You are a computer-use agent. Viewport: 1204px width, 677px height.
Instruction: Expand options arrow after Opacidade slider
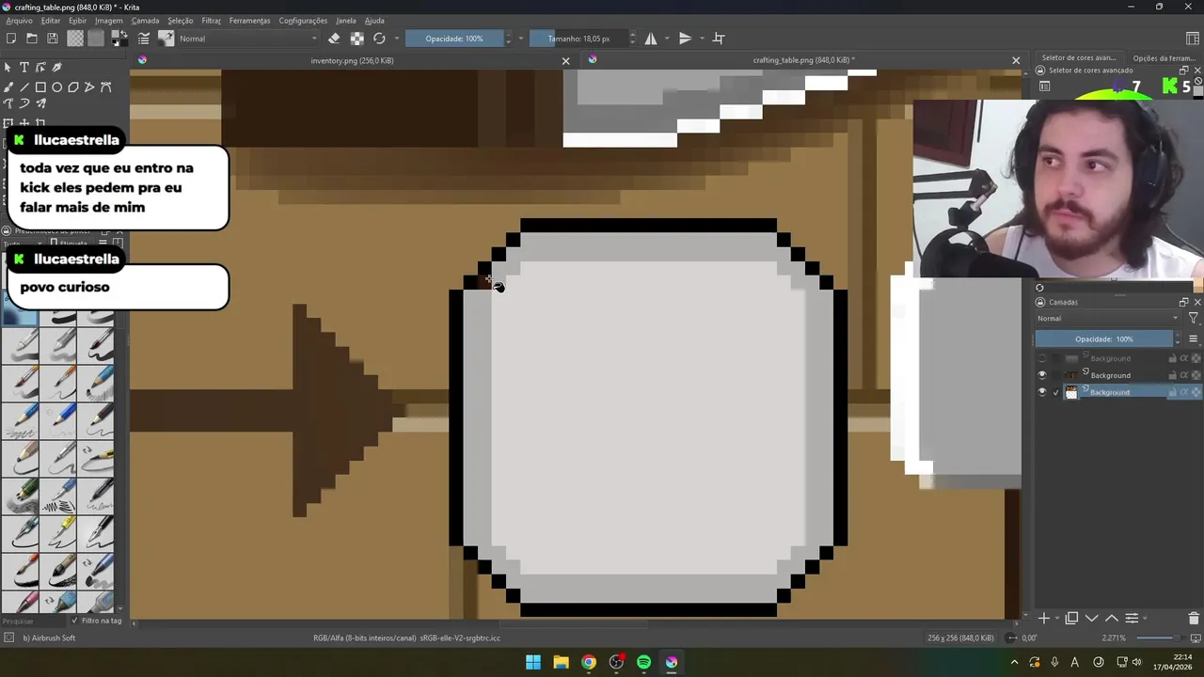(521, 39)
